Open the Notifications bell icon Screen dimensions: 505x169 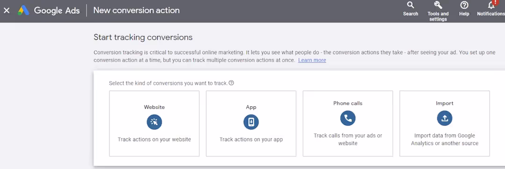click(x=491, y=5)
